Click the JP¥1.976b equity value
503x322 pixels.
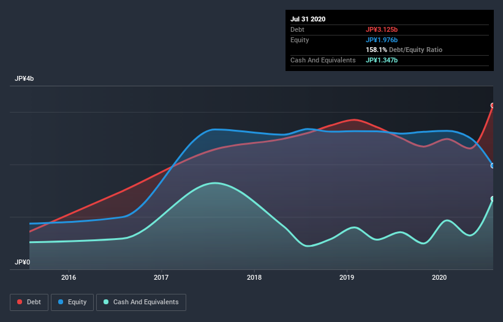[x=382, y=40]
